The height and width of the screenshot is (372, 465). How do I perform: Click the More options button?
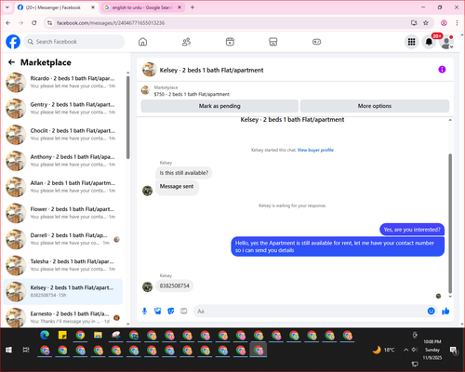[375, 106]
